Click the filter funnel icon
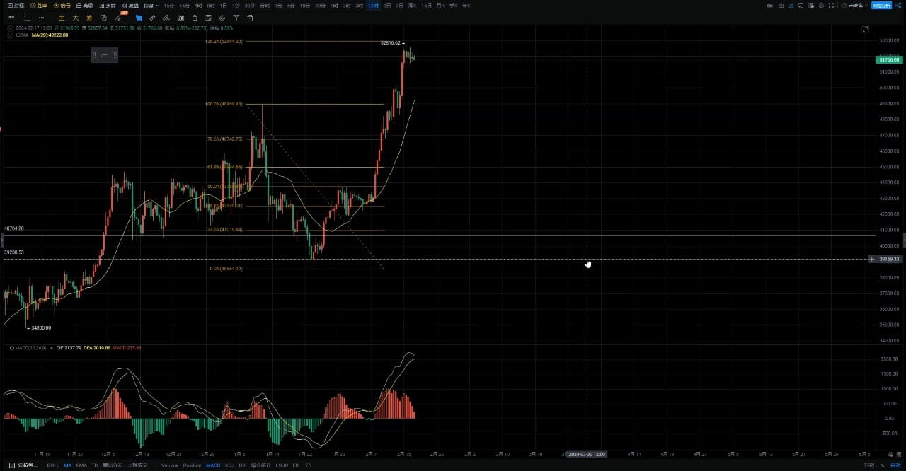Viewport: 906px width, 471px height. point(236,18)
